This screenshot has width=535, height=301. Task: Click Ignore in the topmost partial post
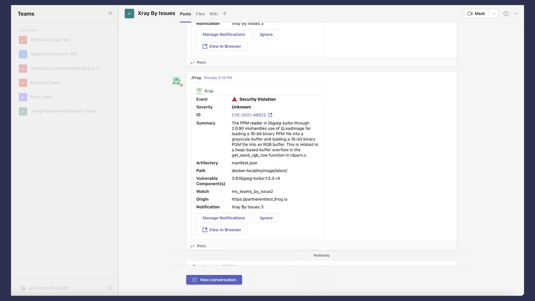pos(266,34)
